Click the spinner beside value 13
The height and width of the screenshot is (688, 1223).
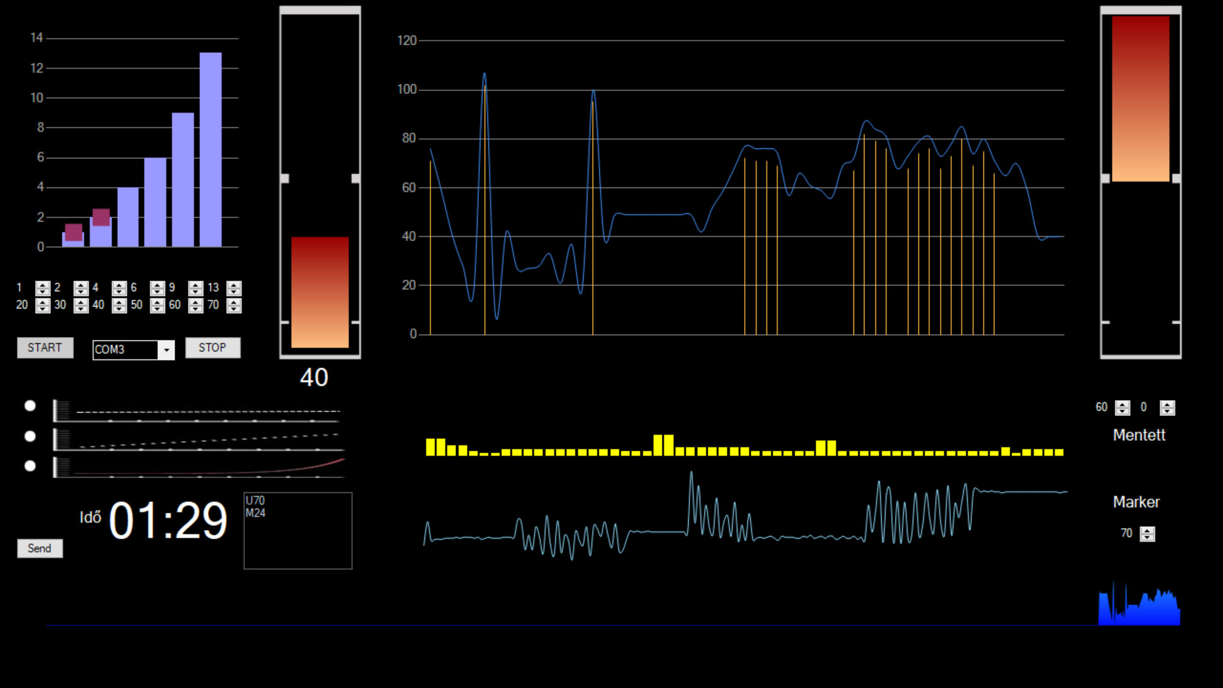[x=234, y=288]
